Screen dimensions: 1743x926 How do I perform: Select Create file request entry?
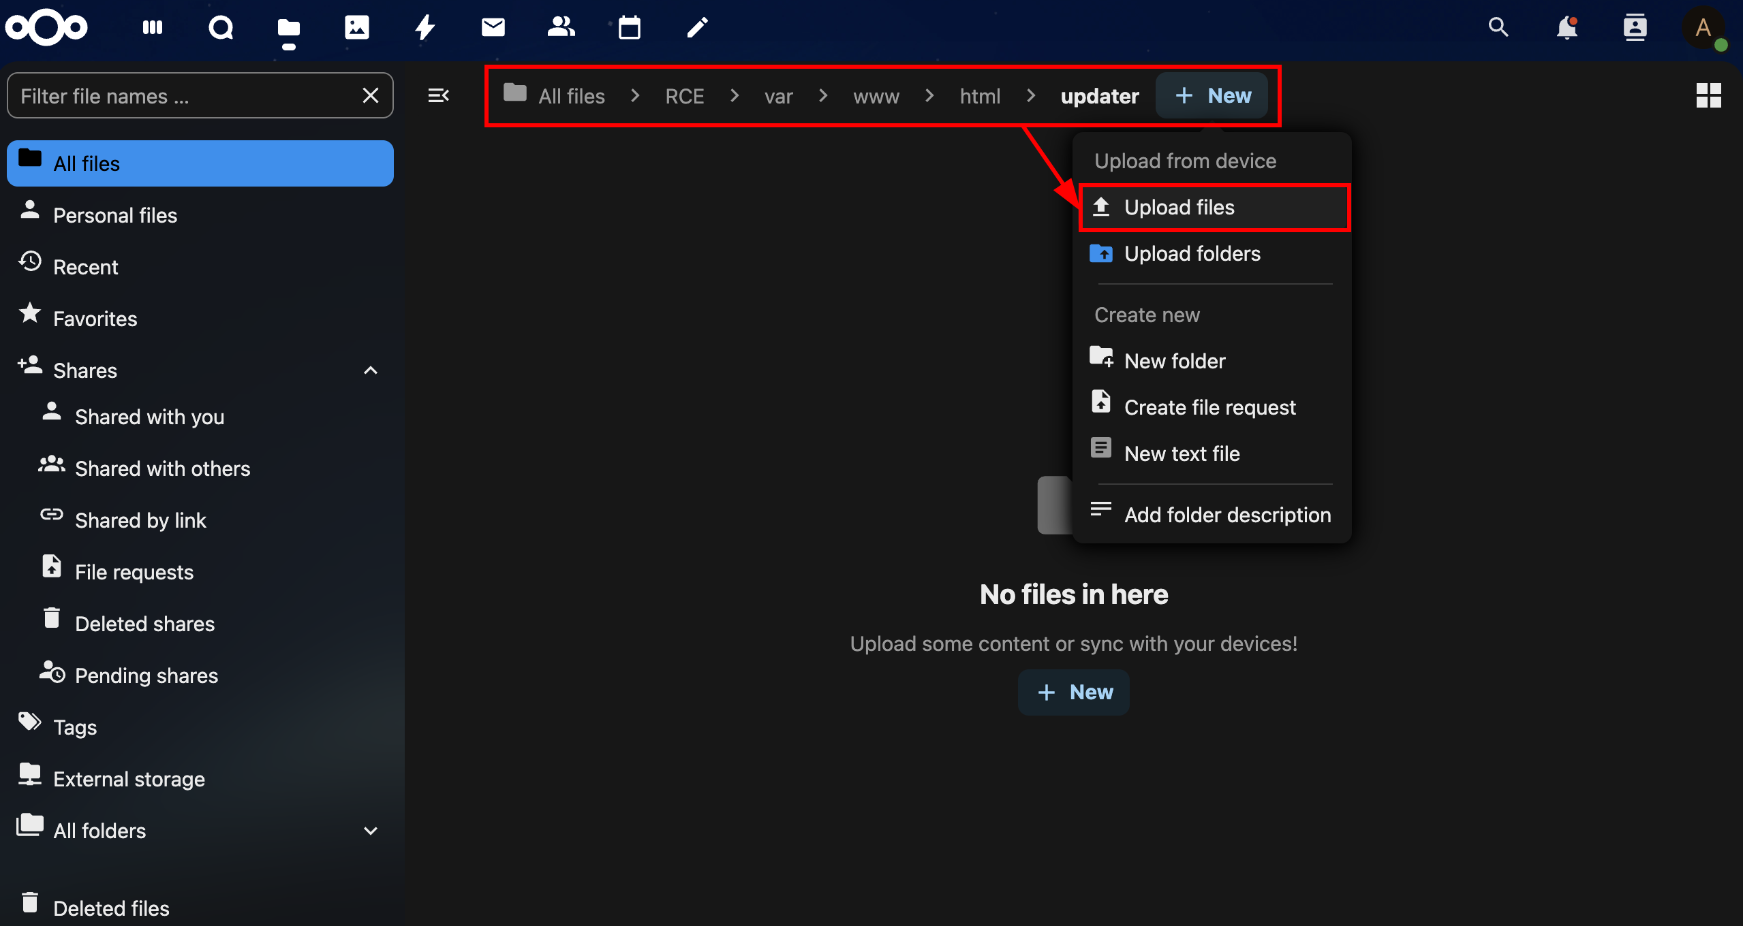click(x=1212, y=407)
